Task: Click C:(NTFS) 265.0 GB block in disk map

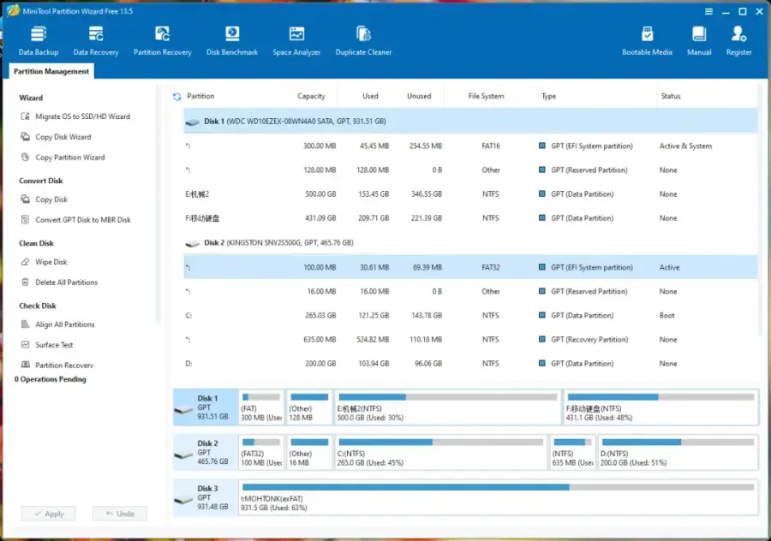Action: [x=440, y=453]
